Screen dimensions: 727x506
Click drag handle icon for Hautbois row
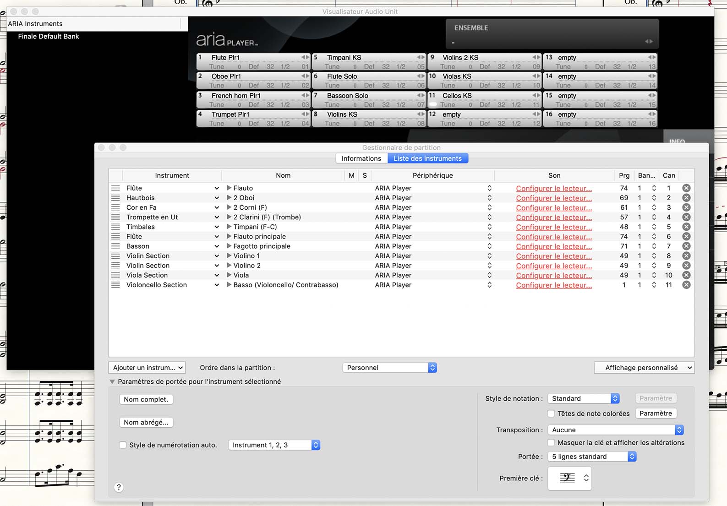pos(115,198)
